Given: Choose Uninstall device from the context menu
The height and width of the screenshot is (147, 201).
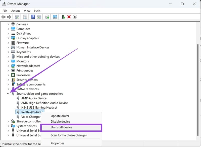Looking at the screenshot, I should click(61, 127).
